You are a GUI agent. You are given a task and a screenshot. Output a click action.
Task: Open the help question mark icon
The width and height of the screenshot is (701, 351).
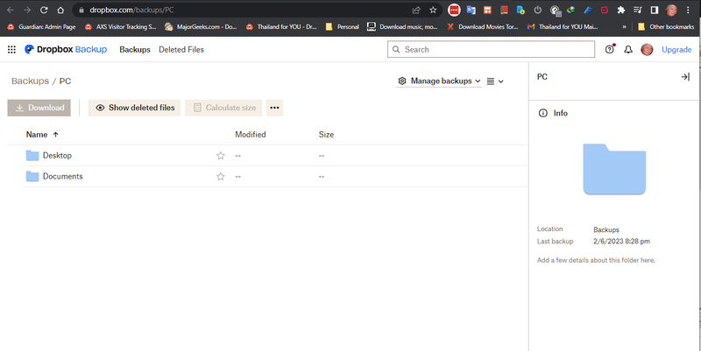coord(609,50)
